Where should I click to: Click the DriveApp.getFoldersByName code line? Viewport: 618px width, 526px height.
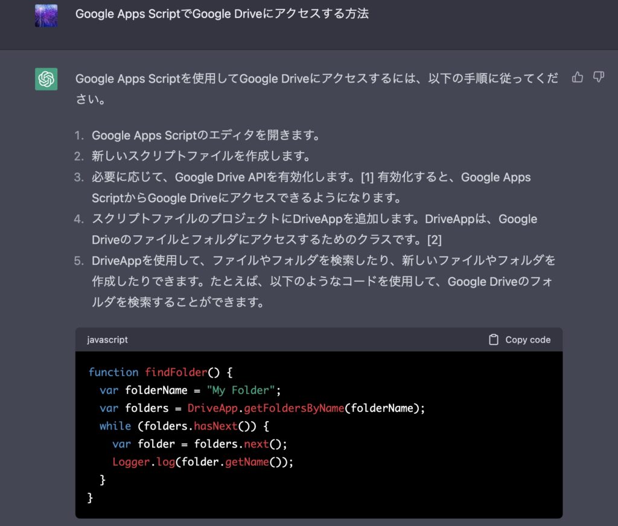[x=262, y=408]
